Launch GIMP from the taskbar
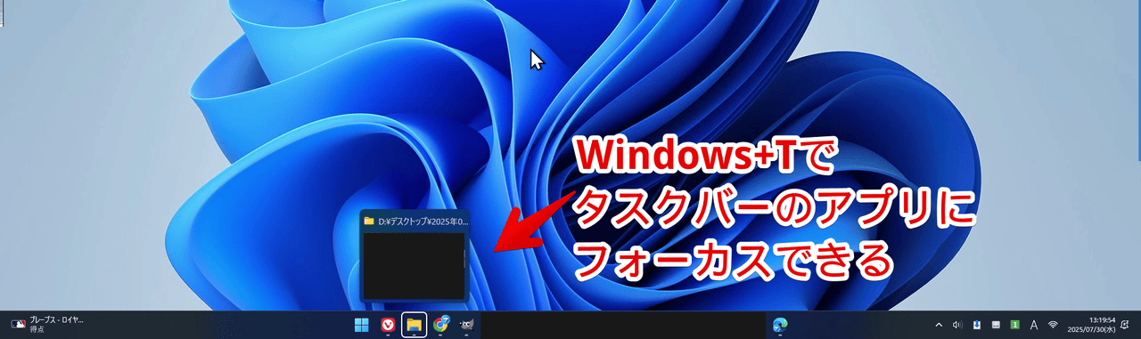The width and height of the screenshot is (1141, 339). click(466, 325)
